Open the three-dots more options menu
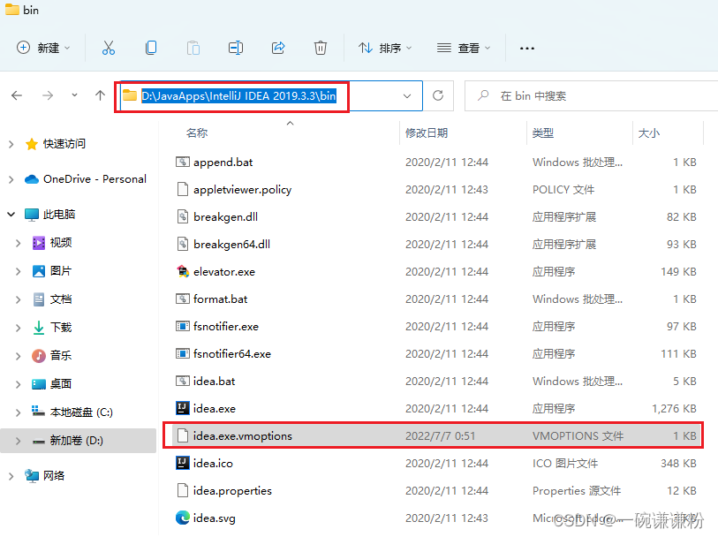 527,48
